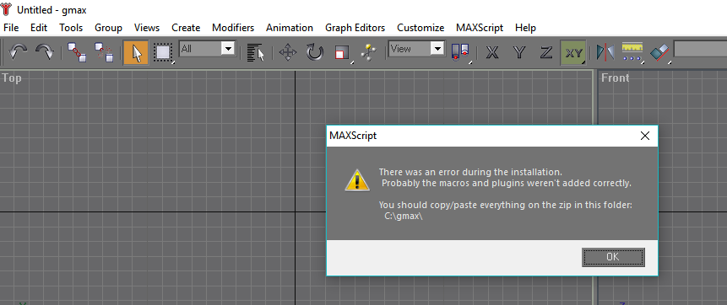This screenshot has height=305, width=727.
Task: Close the MAXScript error dialog
Action: pos(644,136)
